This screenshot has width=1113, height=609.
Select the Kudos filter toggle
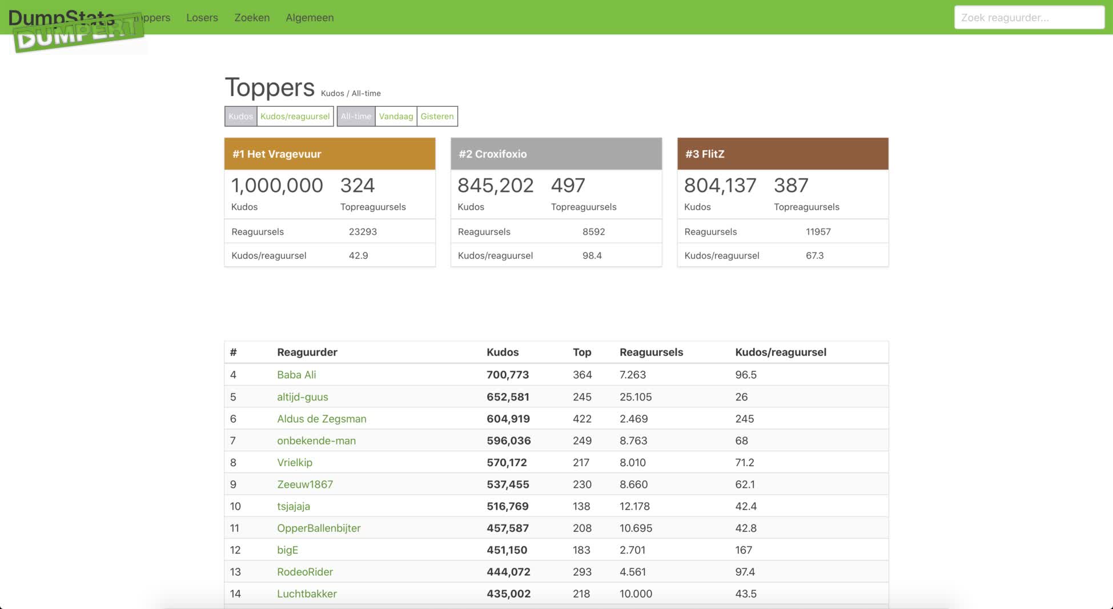(x=240, y=117)
